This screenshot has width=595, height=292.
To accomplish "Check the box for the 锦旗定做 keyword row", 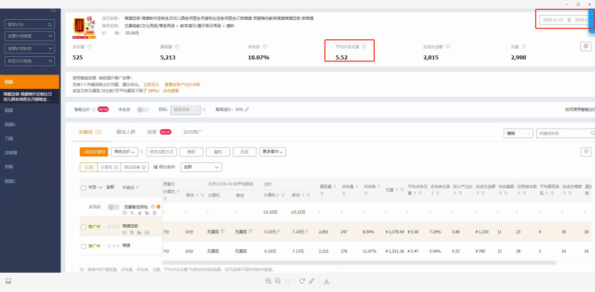I will point(84,227).
